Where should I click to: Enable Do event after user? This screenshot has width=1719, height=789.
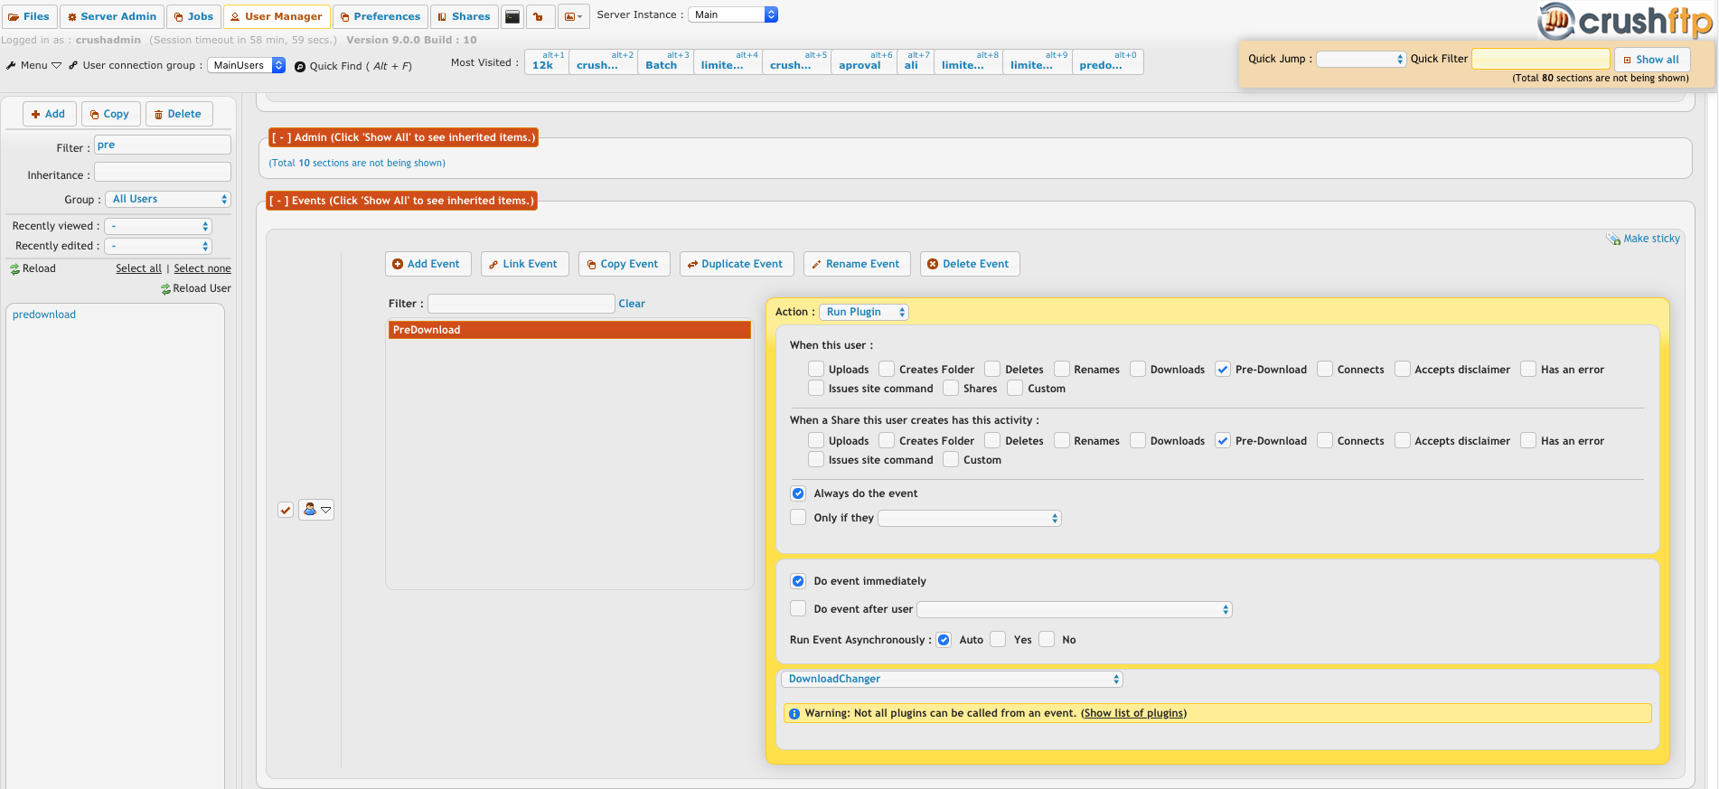point(798,609)
